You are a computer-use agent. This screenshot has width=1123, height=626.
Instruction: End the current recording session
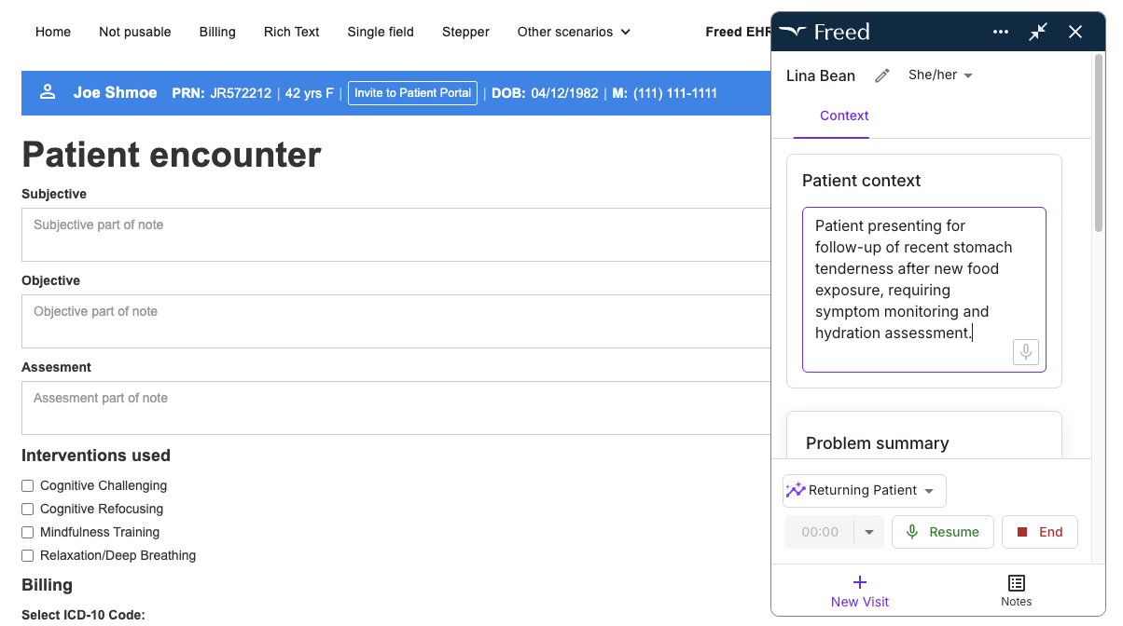(1039, 532)
